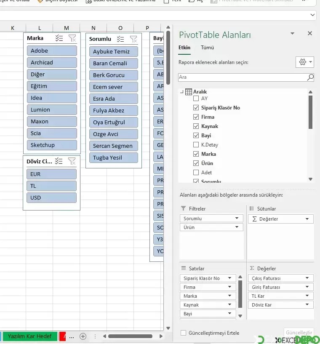Select Lumion in Marka slicer

point(52,110)
